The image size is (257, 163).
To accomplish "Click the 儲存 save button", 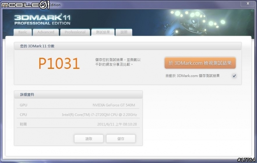I will [121, 139].
